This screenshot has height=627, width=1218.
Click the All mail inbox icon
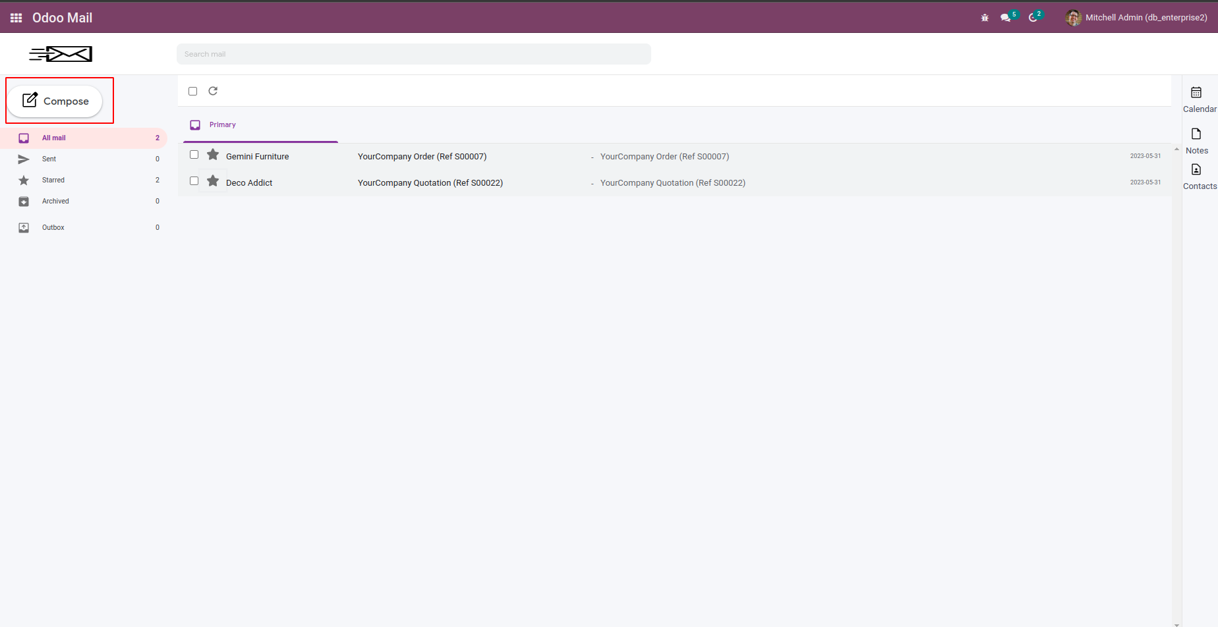[24, 138]
